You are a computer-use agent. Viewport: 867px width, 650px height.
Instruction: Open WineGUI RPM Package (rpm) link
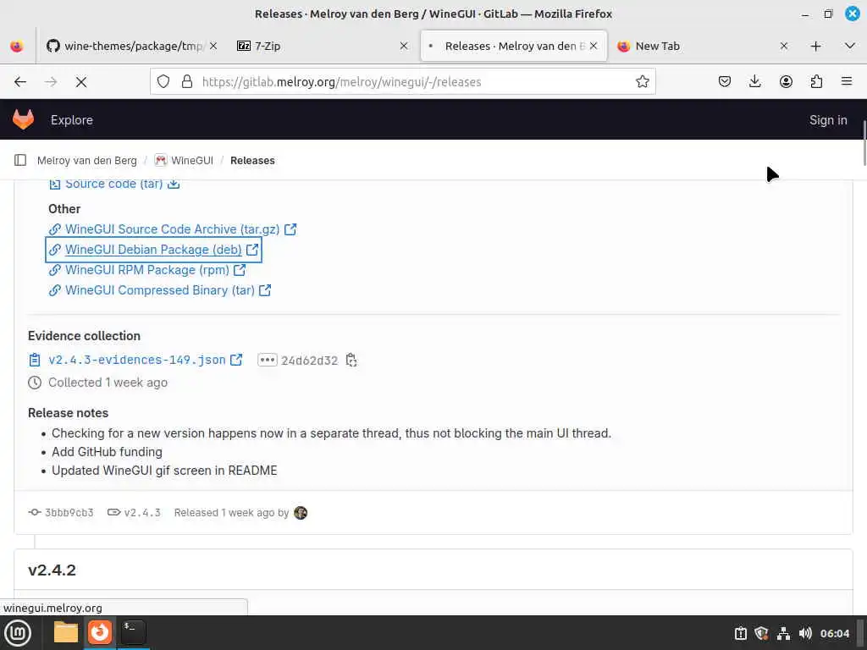147,270
